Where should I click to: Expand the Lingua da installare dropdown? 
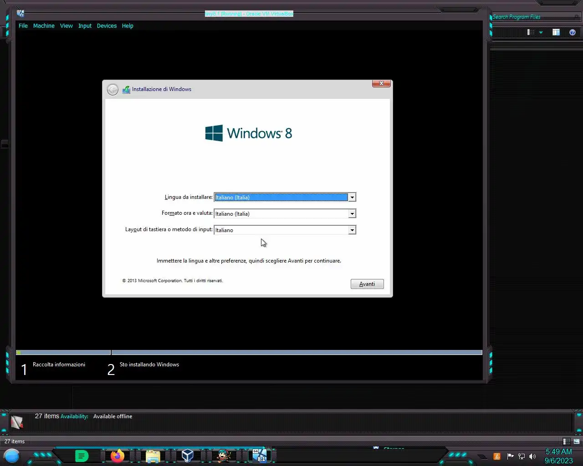[352, 198]
